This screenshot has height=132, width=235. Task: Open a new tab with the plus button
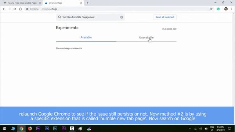(x=88, y=3)
